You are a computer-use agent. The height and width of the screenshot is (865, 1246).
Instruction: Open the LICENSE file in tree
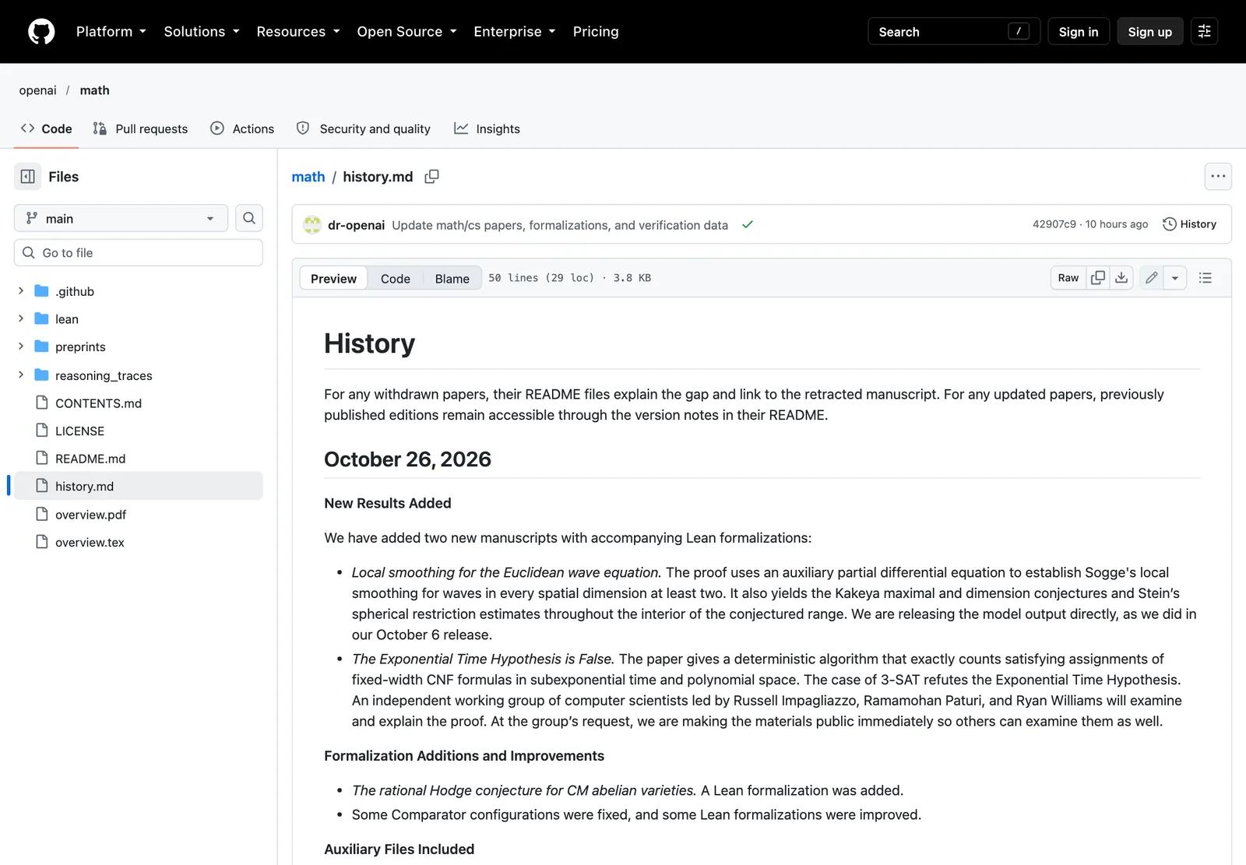(x=79, y=431)
